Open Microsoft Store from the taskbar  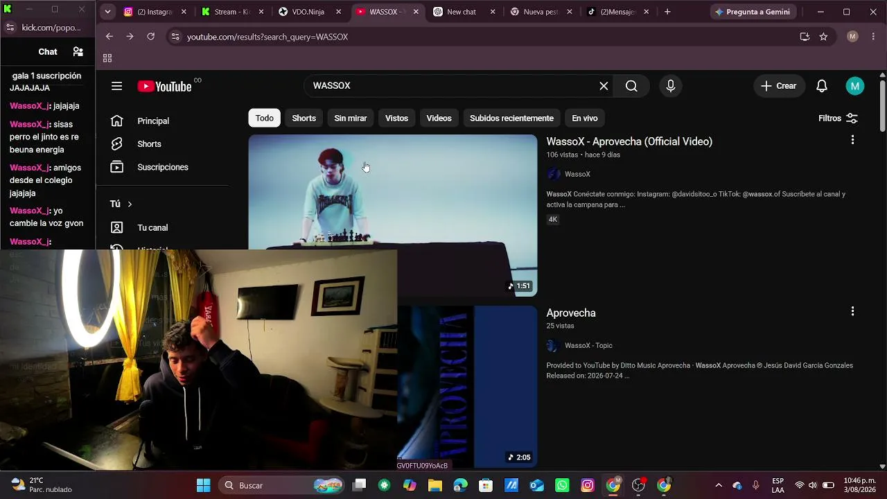[486, 485]
